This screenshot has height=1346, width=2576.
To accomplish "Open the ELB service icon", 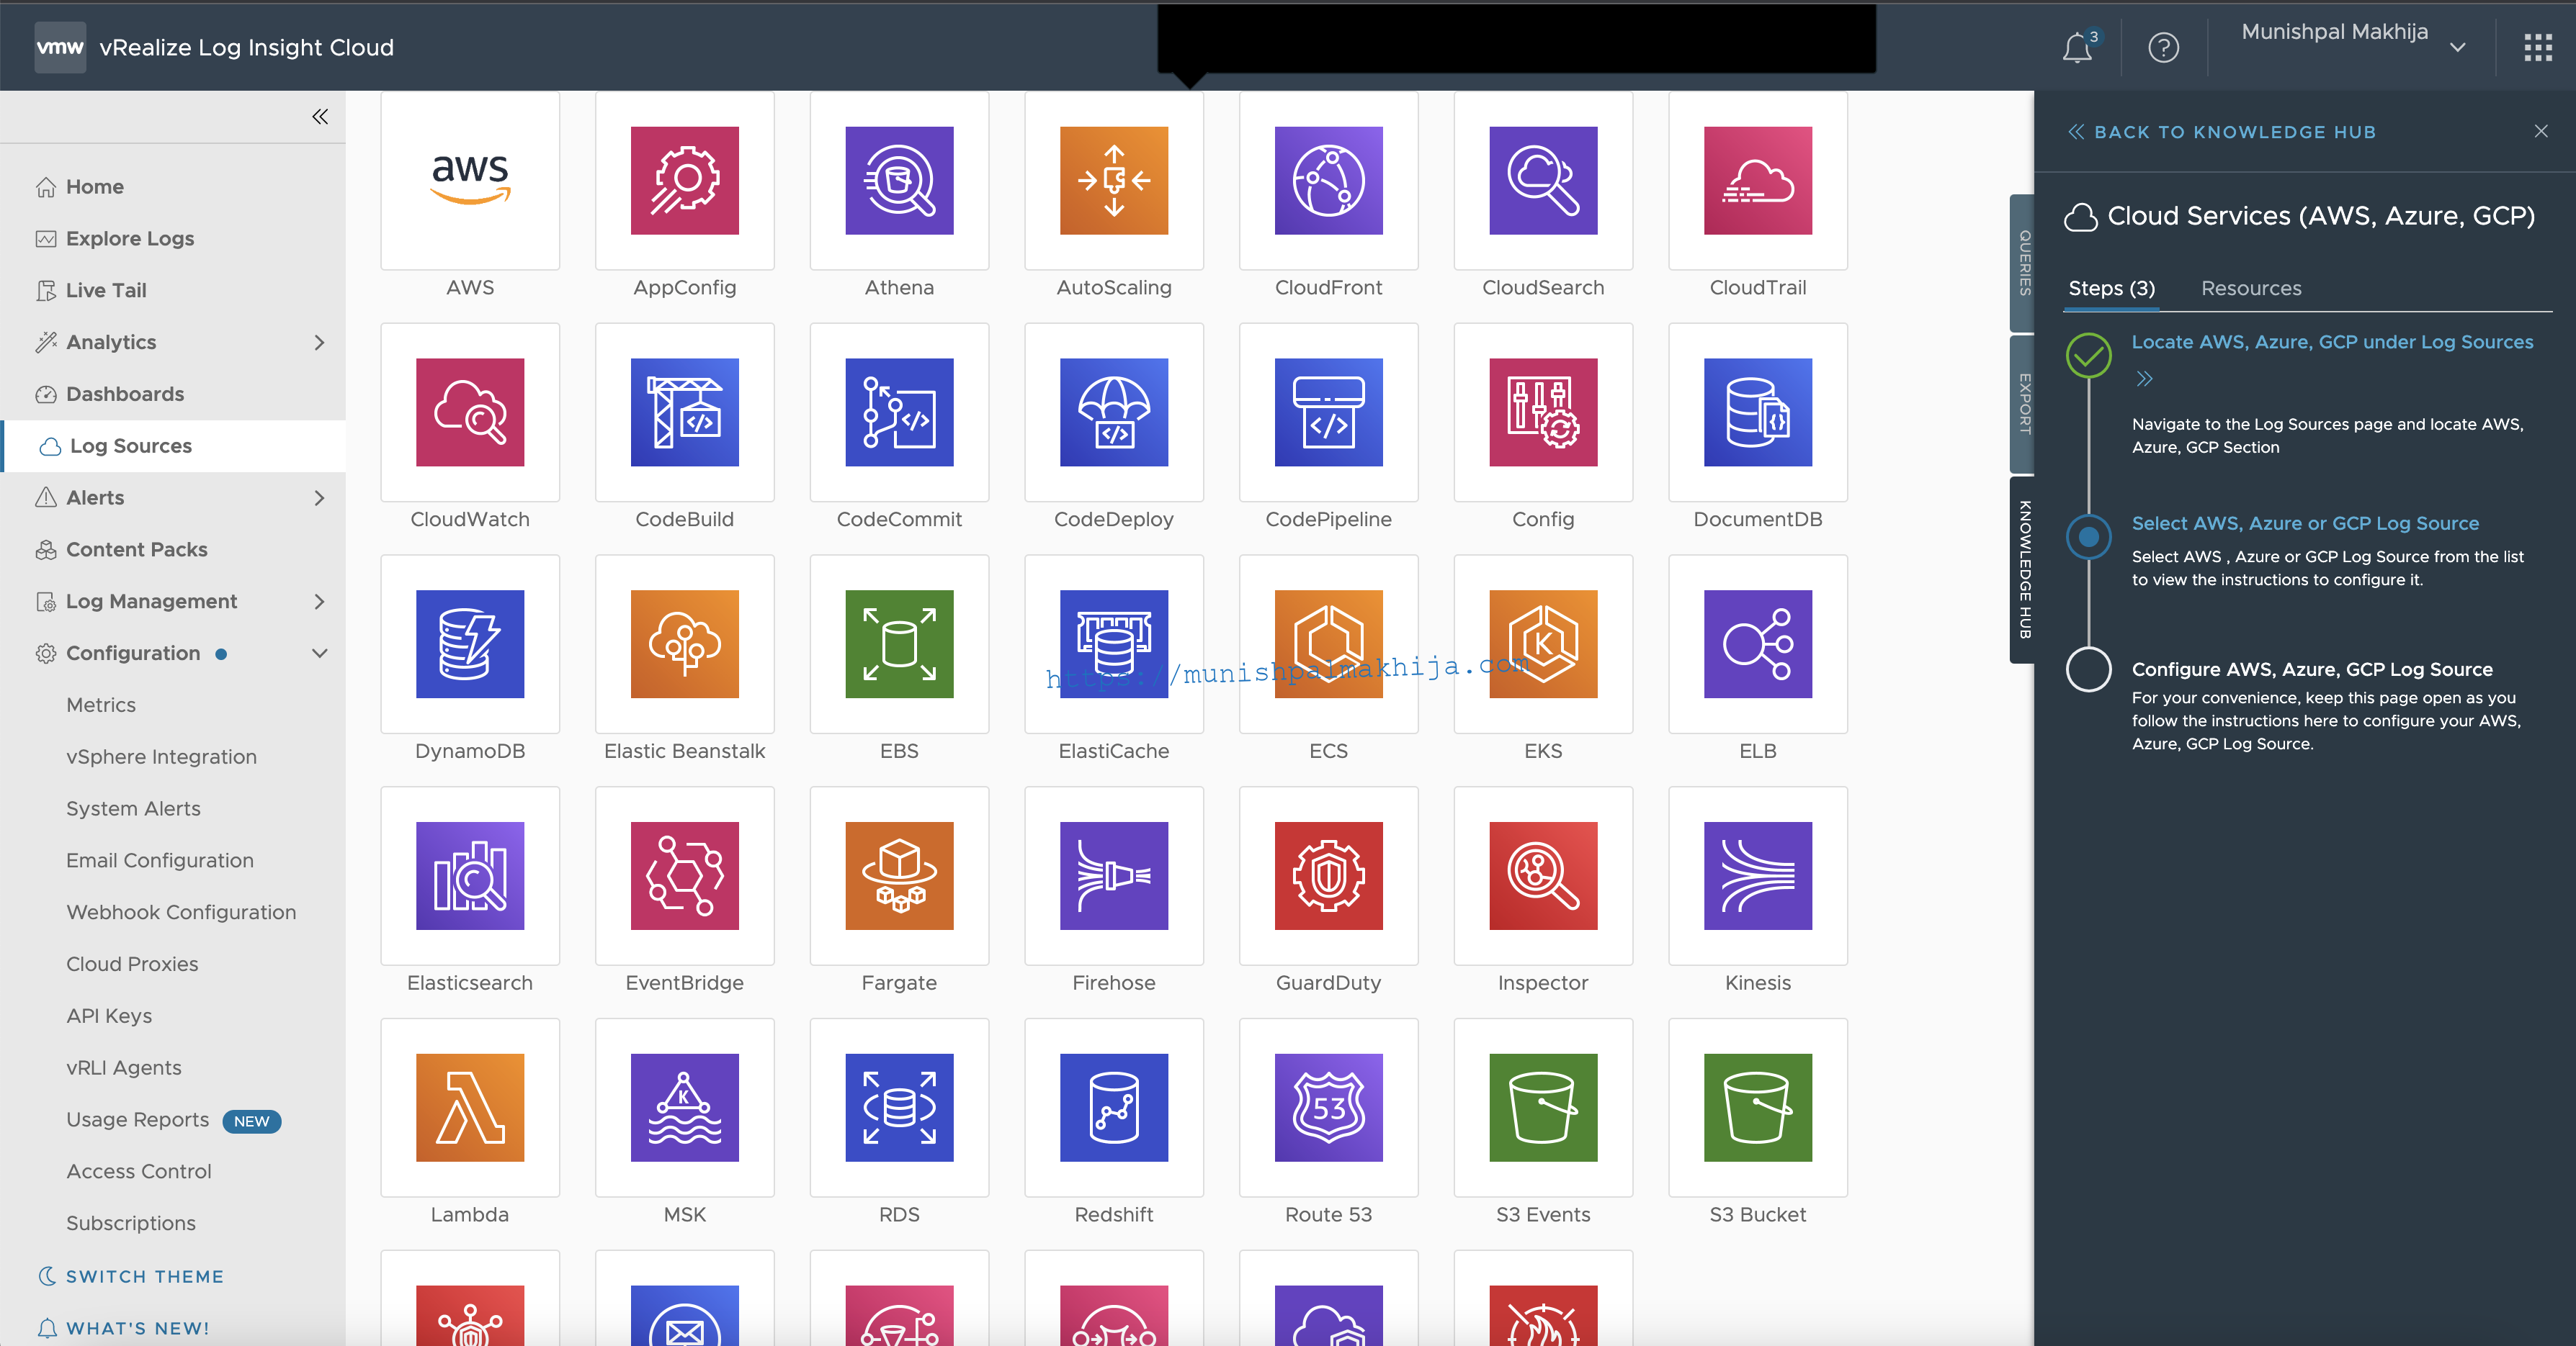I will [1758, 644].
